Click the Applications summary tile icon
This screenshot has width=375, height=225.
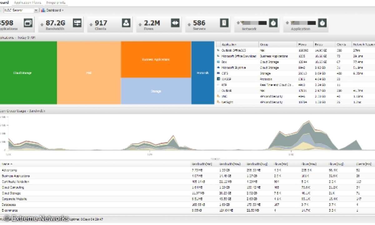click(x=28, y=22)
